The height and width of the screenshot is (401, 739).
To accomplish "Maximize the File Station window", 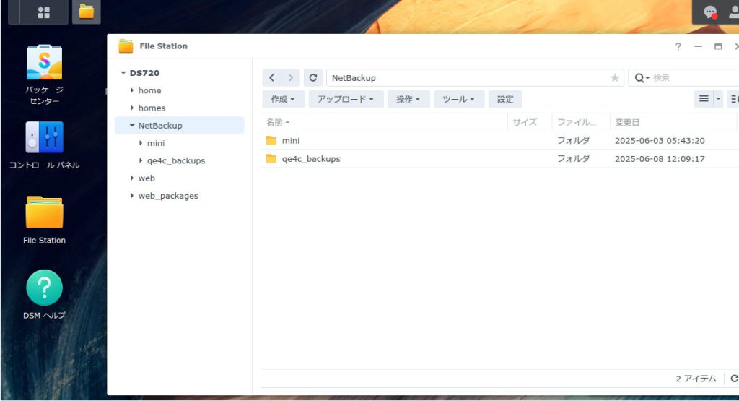I will click(x=718, y=46).
